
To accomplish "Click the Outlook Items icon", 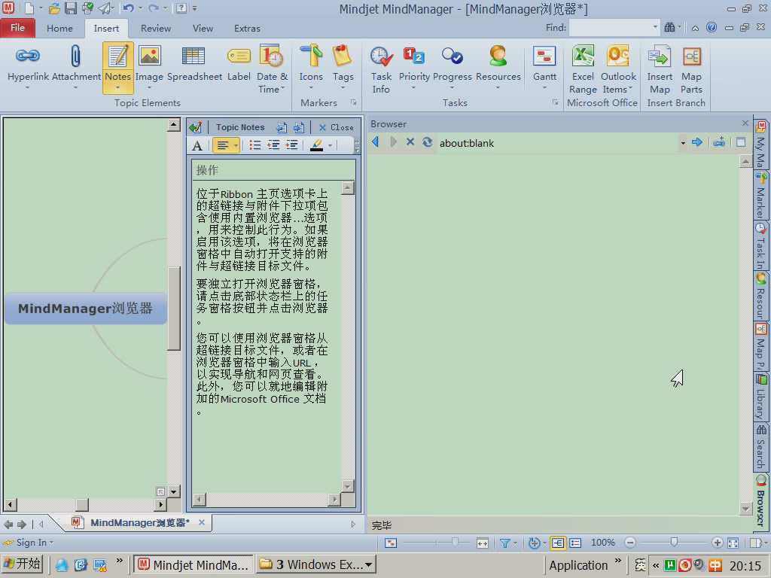I will pyautogui.click(x=618, y=56).
